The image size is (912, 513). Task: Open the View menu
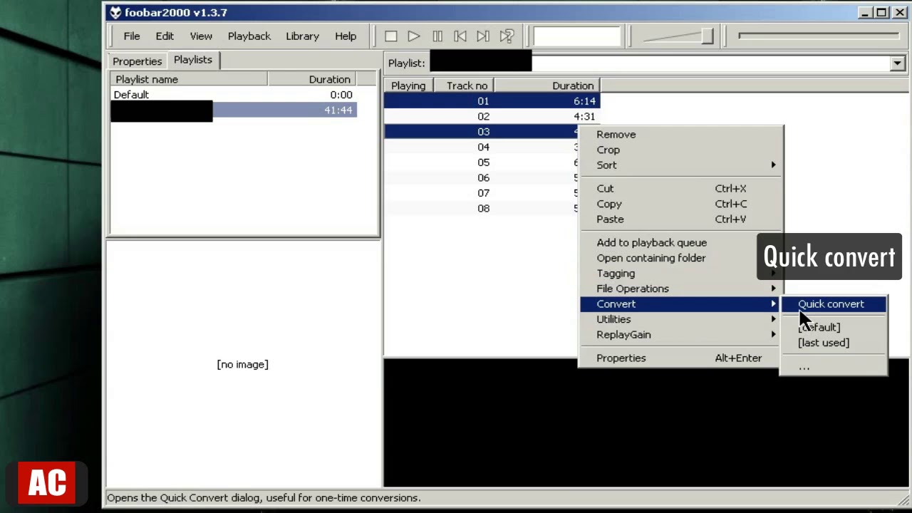coord(201,36)
